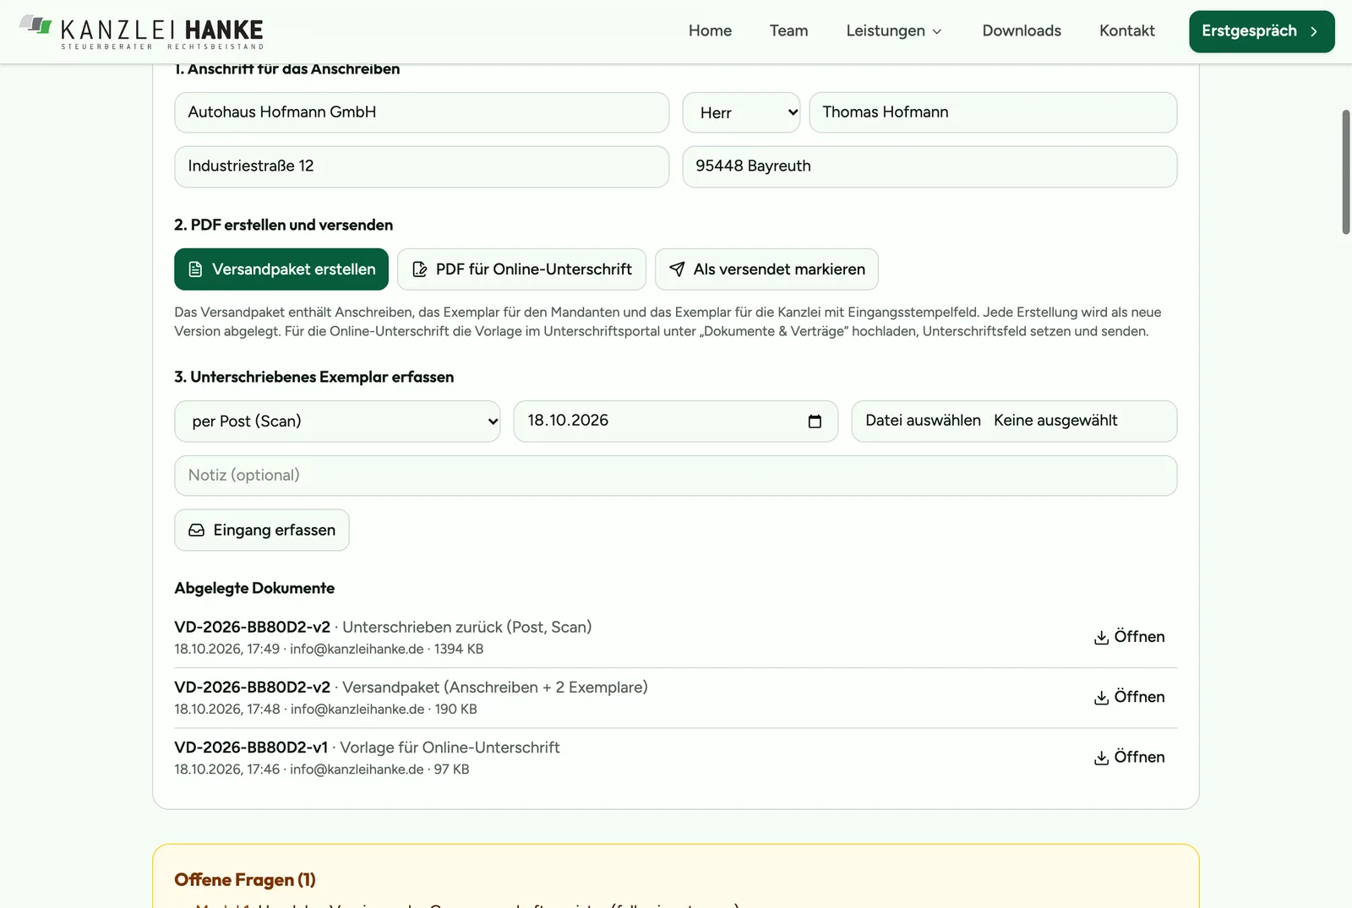Screen dimensions: 1352x908
Task: Open the Versandpaket (Anschreiben + 2 Exemplare) document
Action: click(x=1129, y=697)
